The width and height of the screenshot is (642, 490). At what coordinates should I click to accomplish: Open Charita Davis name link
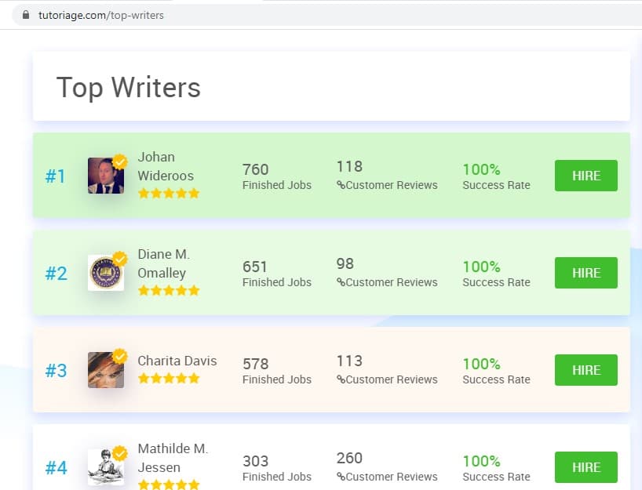click(x=177, y=361)
